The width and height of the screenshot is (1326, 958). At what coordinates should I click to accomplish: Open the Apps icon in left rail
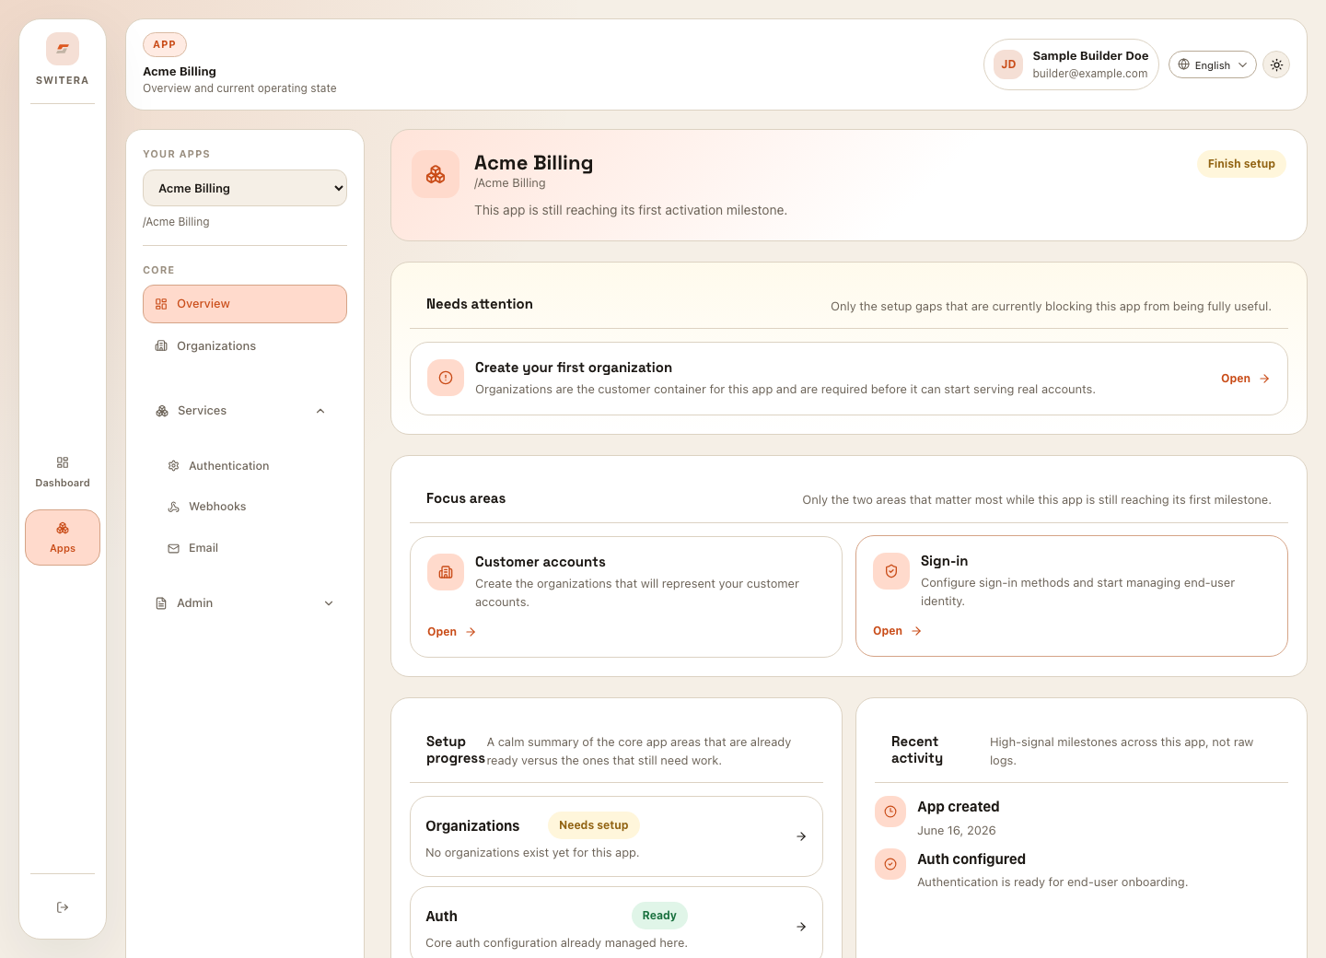click(x=63, y=528)
